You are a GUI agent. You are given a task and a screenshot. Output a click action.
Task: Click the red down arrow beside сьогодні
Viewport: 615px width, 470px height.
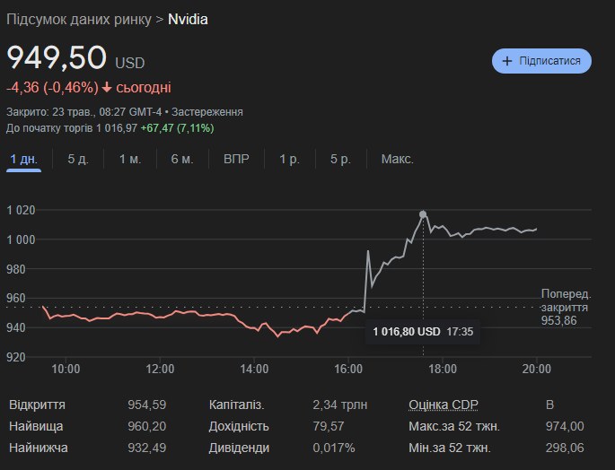(107, 87)
